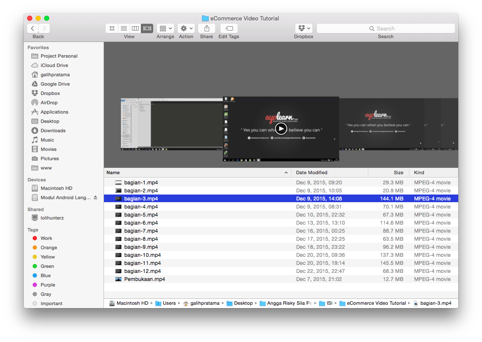This screenshot has height=342, width=482.
Task: Open iCloud Drive in the sidebar
Action: coord(50,65)
